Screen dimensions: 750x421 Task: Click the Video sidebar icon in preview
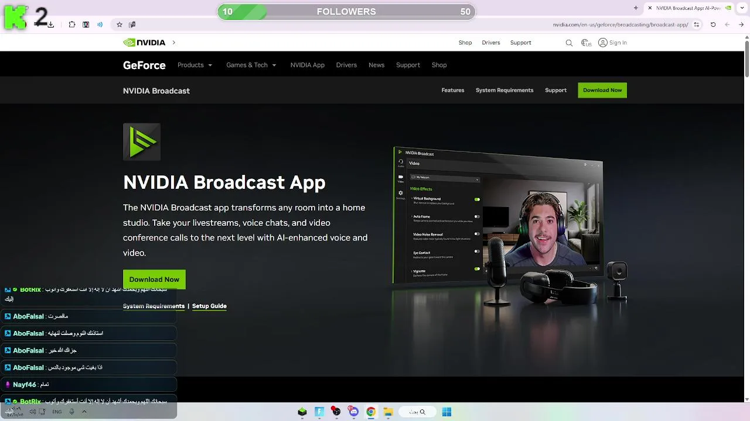[401, 178]
